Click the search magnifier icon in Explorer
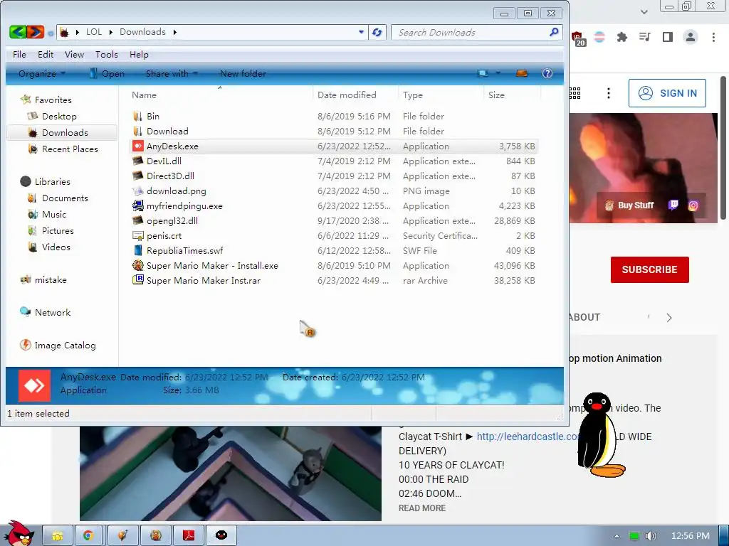 pos(554,32)
